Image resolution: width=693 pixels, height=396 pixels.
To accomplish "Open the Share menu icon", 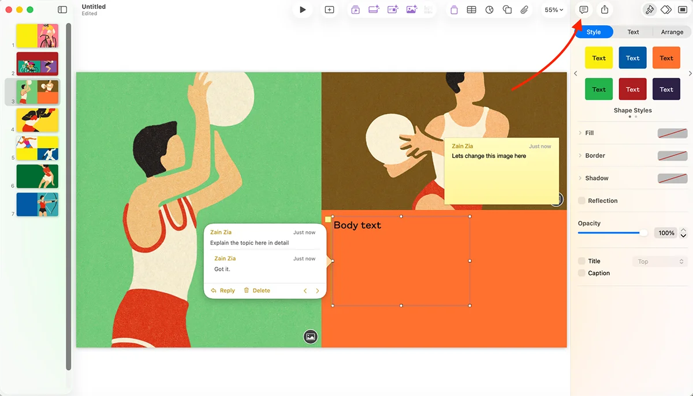I will [605, 10].
